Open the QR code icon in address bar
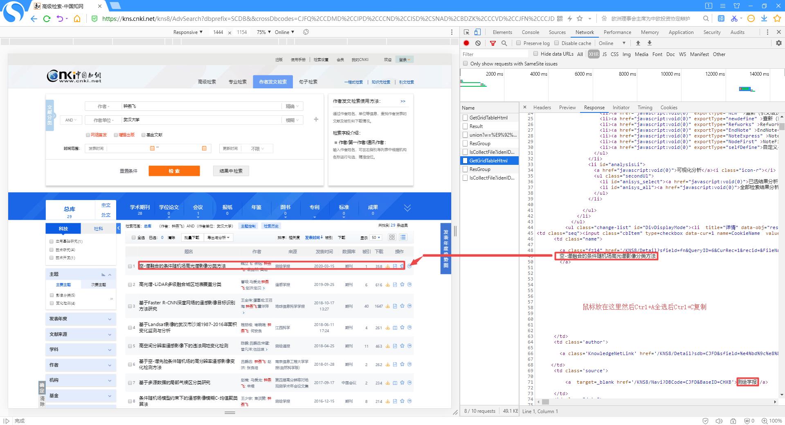The image size is (785, 425). [x=560, y=18]
